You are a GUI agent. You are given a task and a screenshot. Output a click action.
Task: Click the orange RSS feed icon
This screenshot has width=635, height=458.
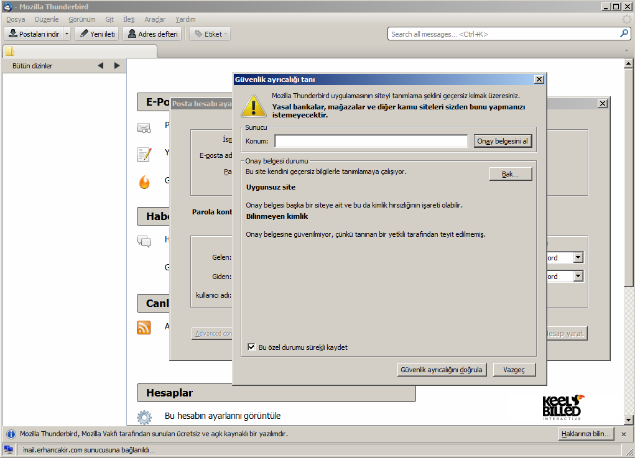tap(144, 327)
